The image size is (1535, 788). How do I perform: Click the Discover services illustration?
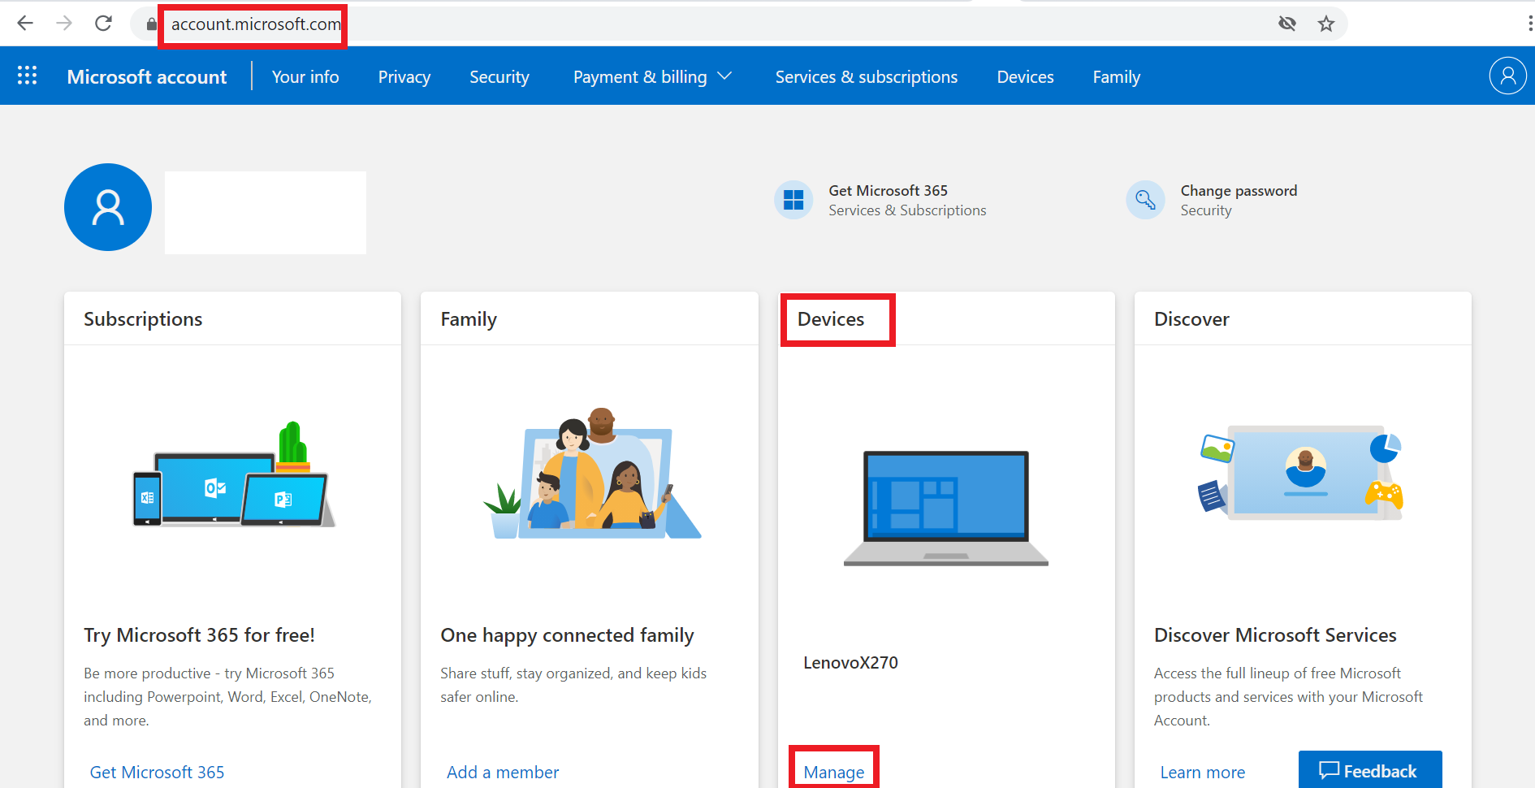(x=1302, y=473)
